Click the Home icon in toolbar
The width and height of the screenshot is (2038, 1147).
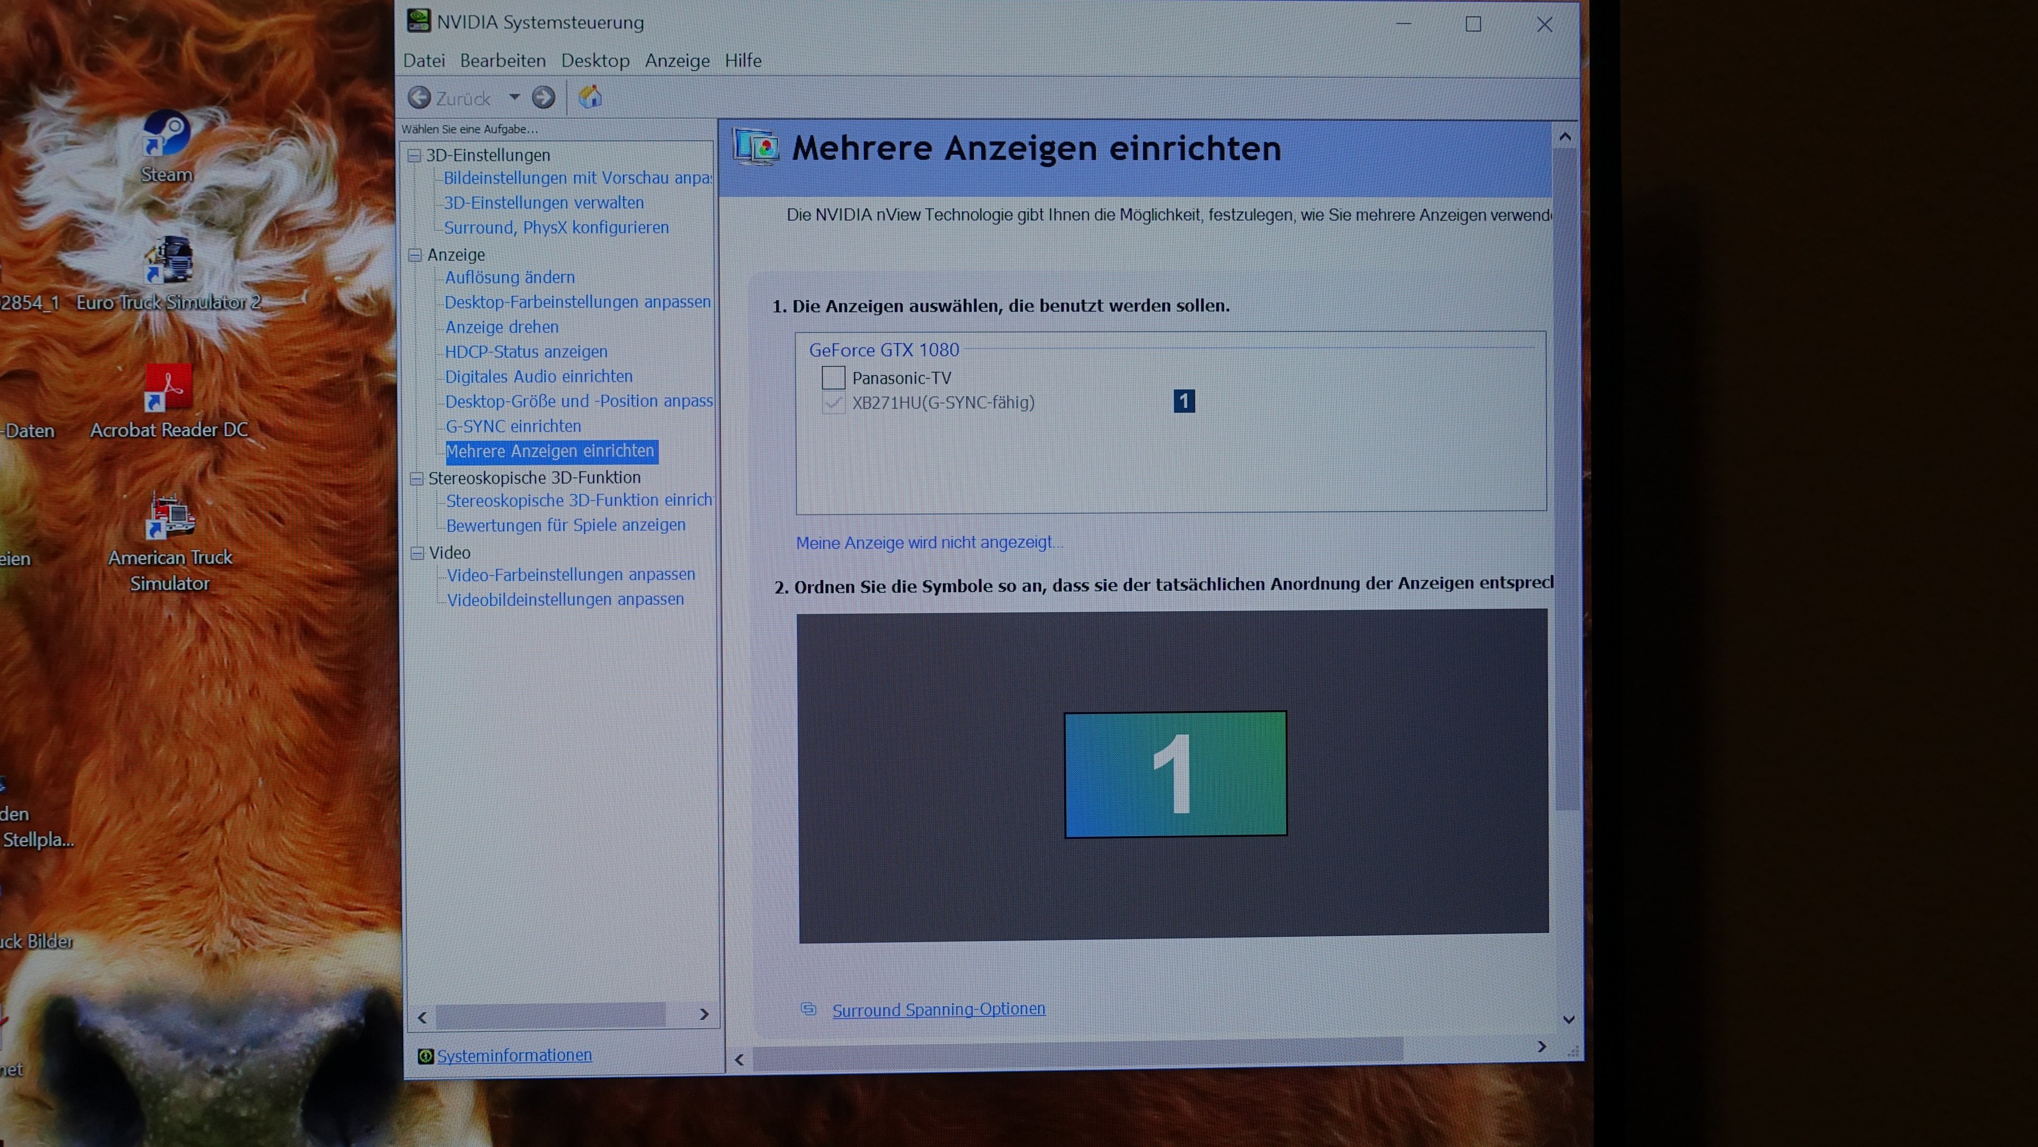click(590, 97)
